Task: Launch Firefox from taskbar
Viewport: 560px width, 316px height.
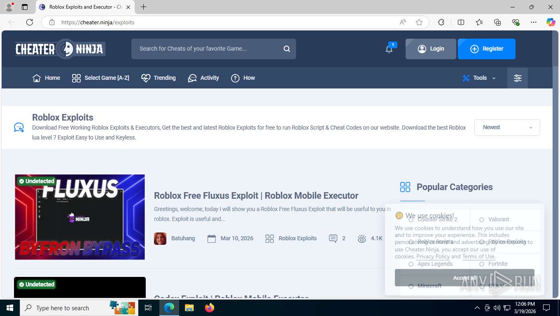Action: 210,308
